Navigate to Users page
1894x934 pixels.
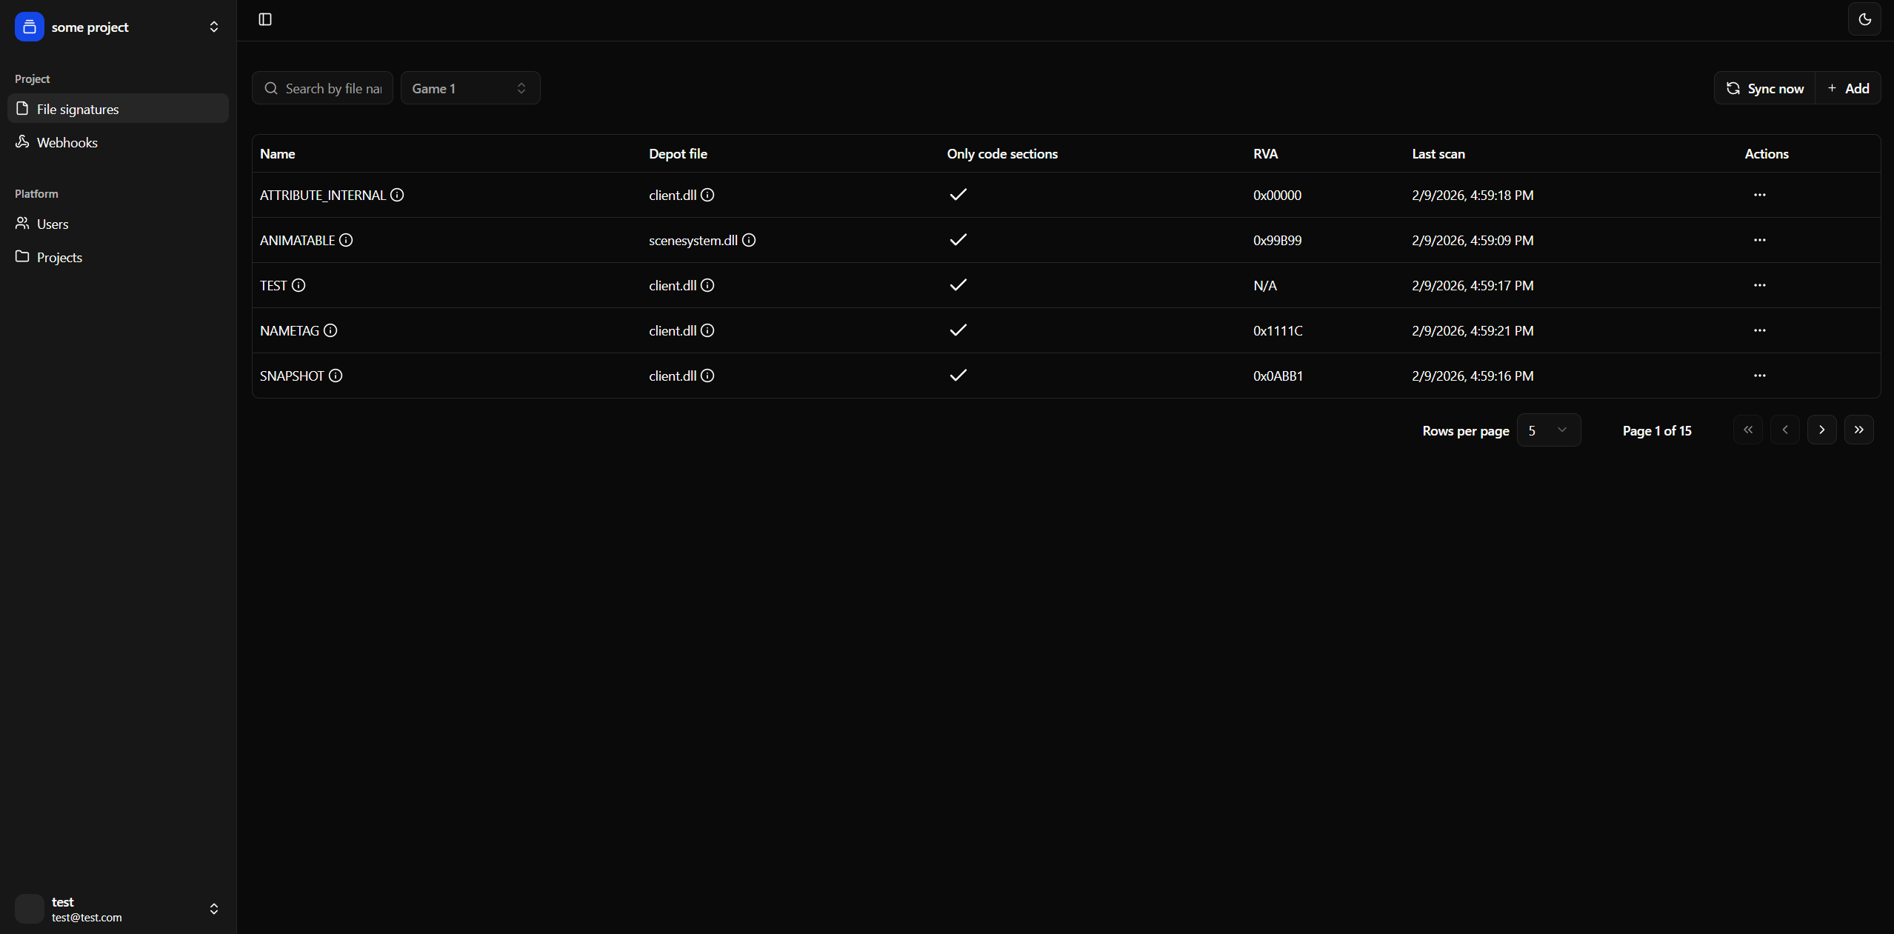click(x=52, y=224)
